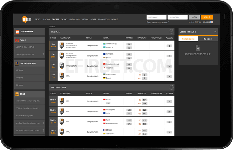Click Expert locked handicap odds
This screenshot has height=150, width=233.
(144, 78)
